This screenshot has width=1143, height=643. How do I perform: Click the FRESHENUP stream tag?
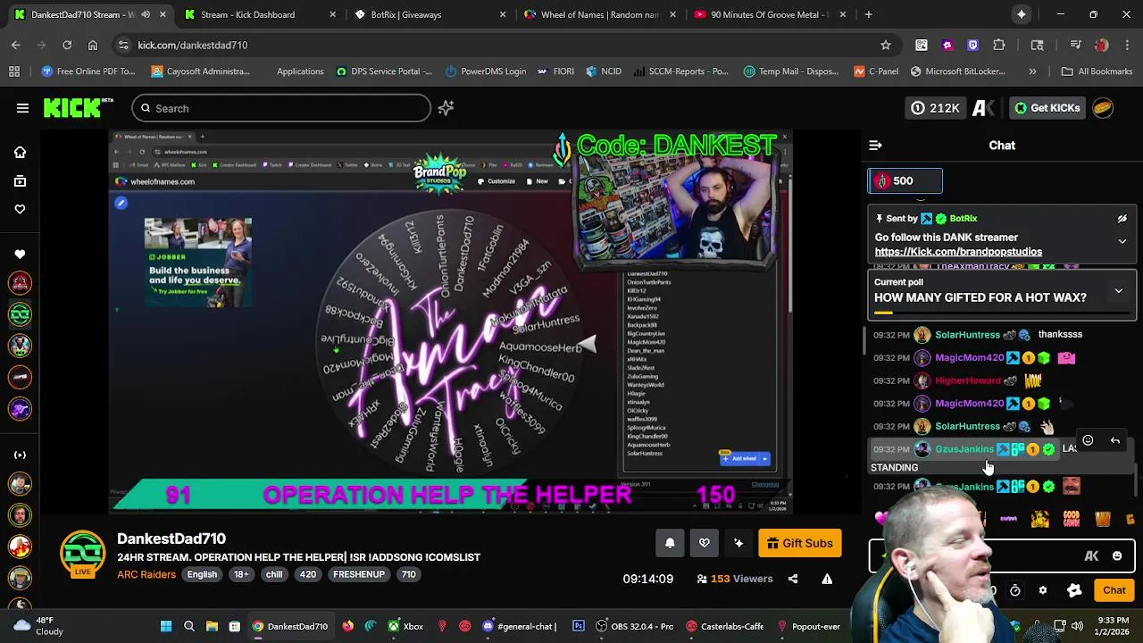point(359,575)
